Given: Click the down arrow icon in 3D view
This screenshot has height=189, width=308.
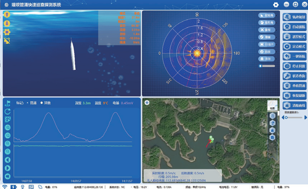Looking at the screenshot, I should click(7, 23).
